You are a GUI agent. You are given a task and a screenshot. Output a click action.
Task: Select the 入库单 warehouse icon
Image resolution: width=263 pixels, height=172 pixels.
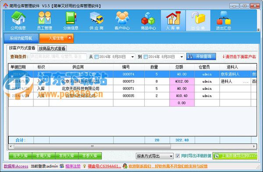tap(173, 21)
